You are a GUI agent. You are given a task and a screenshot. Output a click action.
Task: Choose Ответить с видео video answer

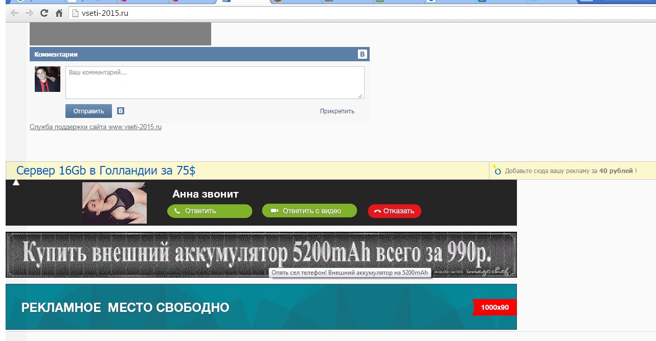click(x=309, y=211)
